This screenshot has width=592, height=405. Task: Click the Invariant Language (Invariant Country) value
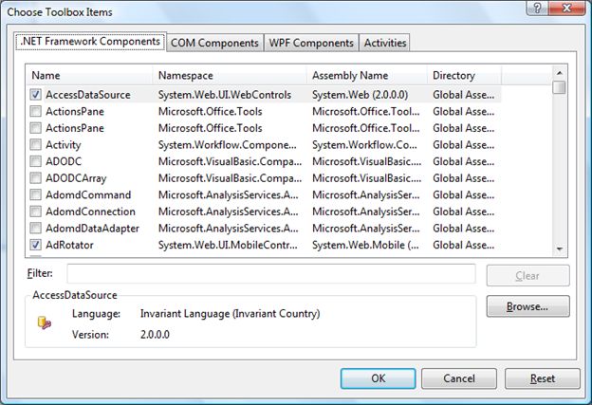coord(230,314)
